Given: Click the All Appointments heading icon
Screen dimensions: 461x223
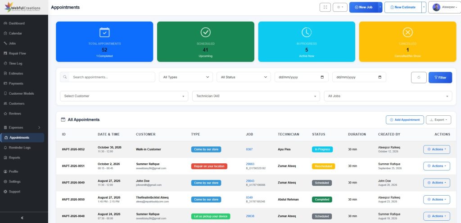Looking at the screenshot, I should coord(63,119).
